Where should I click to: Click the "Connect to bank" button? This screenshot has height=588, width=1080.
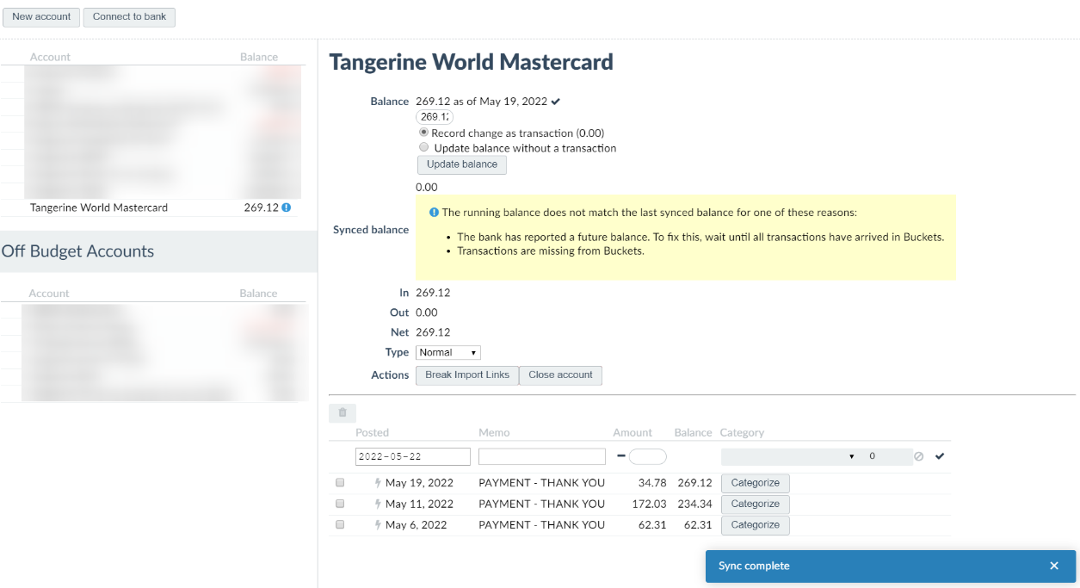(128, 16)
